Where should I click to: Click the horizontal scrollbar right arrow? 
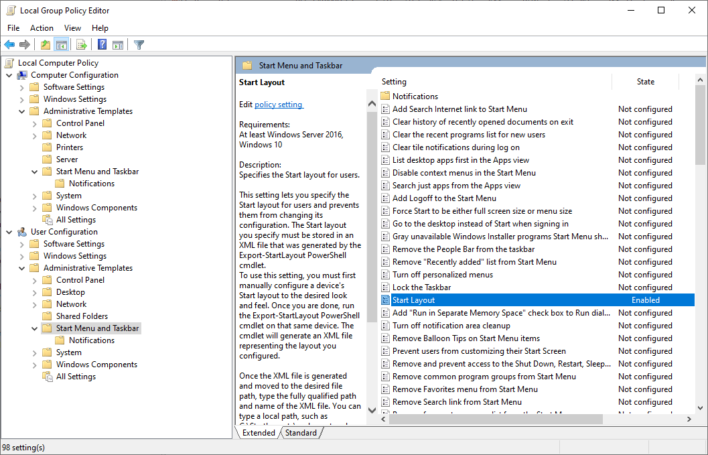pos(689,419)
